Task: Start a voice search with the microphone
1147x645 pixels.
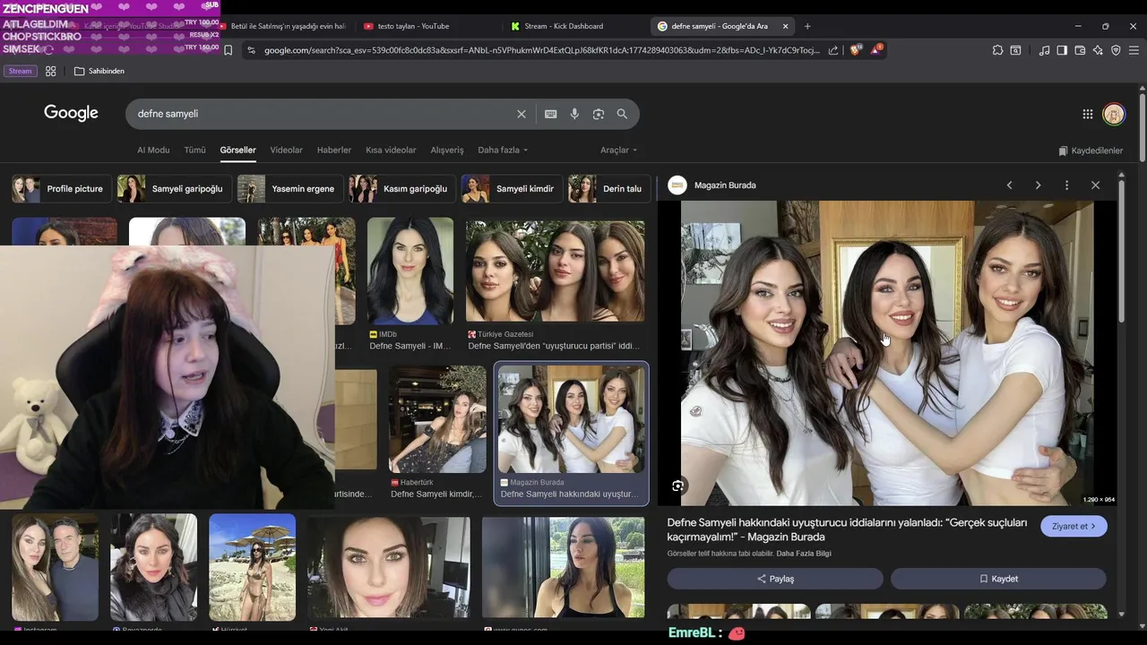Action: [574, 114]
